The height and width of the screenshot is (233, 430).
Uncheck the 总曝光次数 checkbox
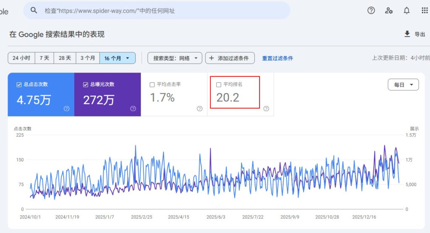[x=86, y=85]
